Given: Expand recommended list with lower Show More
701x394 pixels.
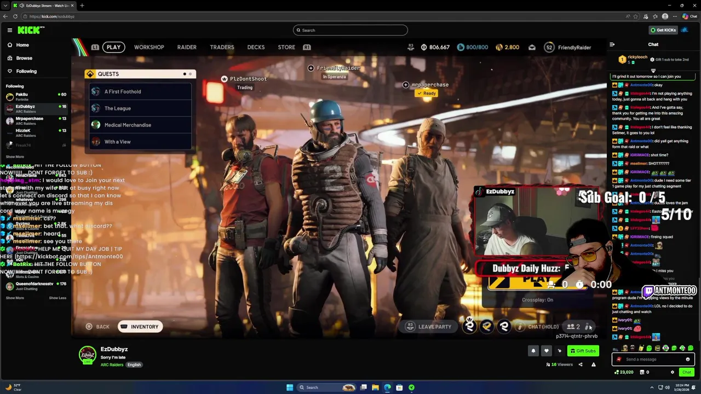Looking at the screenshot, I should pos(15,298).
